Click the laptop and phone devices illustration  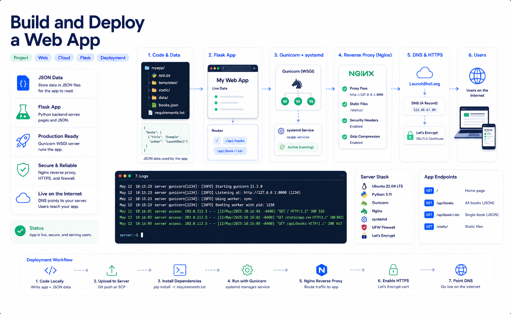tap(475, 128)
